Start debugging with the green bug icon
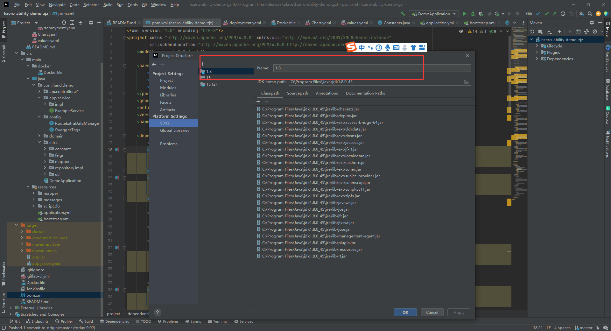The image size is (611, 331). click(x=473, y=14)
